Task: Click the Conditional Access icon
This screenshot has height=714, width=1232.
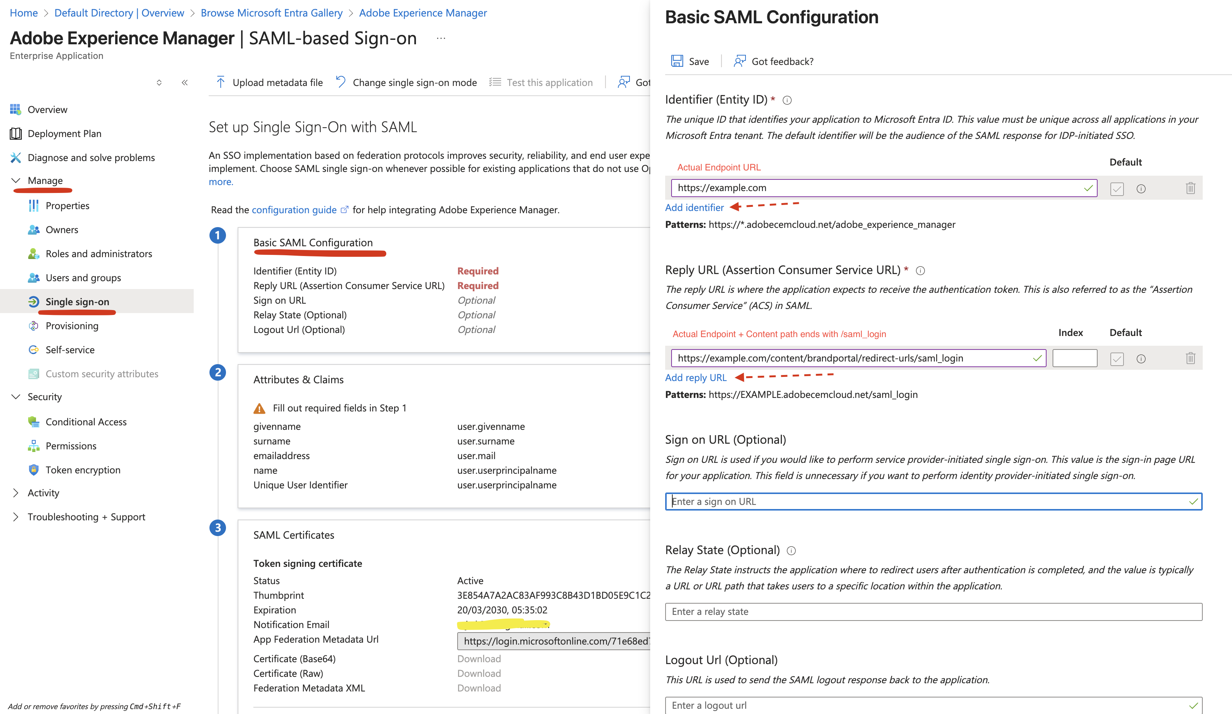Action: (33, 422)
